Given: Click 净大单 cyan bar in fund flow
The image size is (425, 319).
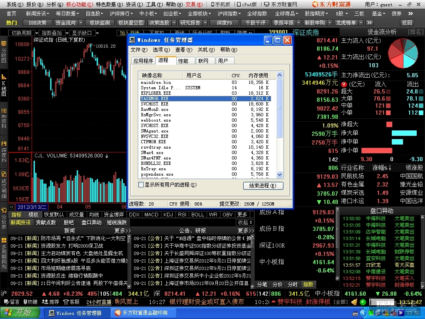Looking at the screenshot, I should 404,133.
